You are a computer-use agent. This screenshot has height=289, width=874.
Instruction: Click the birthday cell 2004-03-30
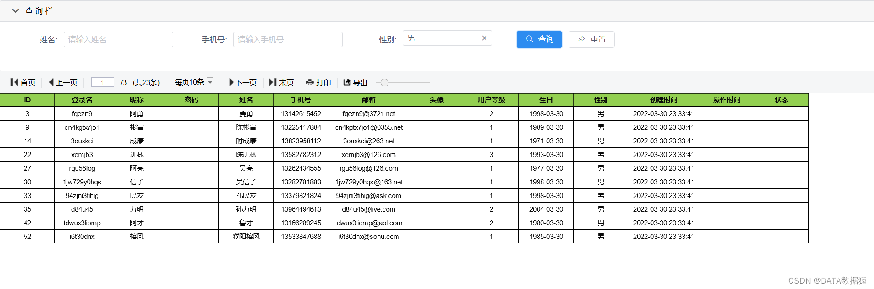tap(546, 209)
